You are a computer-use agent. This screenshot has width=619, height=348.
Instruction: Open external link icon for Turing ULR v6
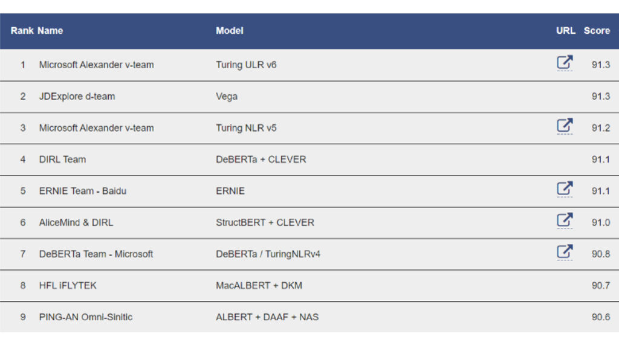(x=565, y=62)
